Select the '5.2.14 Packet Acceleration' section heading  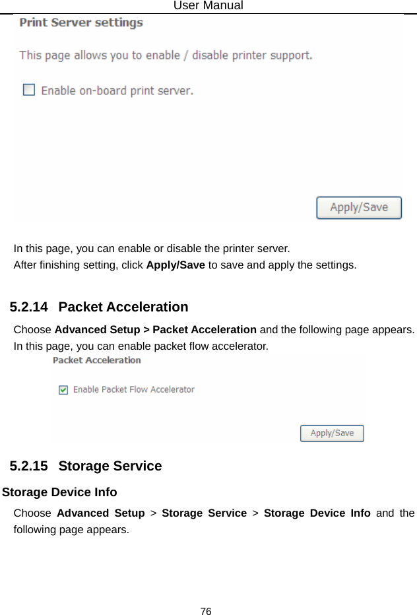point(99,307)
